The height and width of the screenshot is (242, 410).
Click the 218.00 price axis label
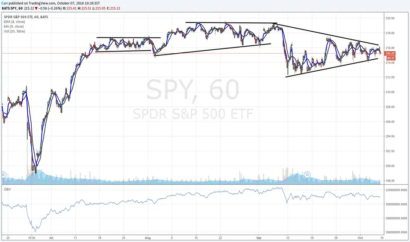[x=390, y=33]
